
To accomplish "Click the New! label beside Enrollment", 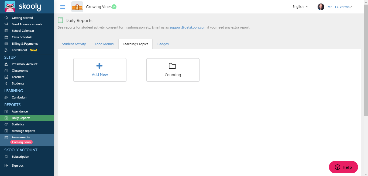I will point(33,50).
